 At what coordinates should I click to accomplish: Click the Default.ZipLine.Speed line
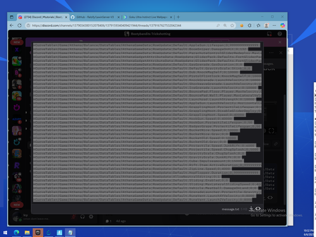(132, 169)
